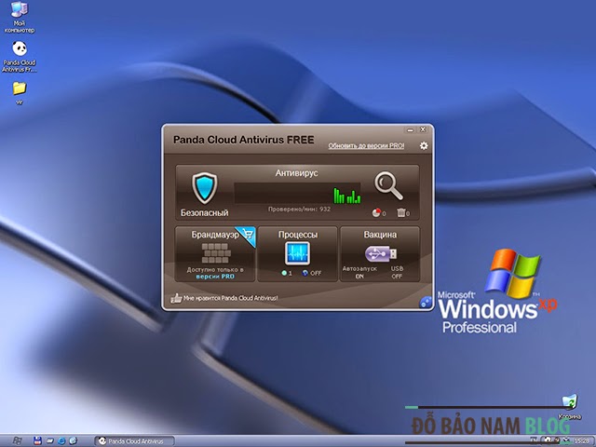Click the white window quick launch icon
Image resolution: width=596 pixels, height=447 pixels.
tap(49, 440)
